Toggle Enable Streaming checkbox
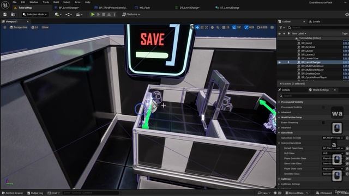This screenshot has height=196, width=349. point(323,122)
